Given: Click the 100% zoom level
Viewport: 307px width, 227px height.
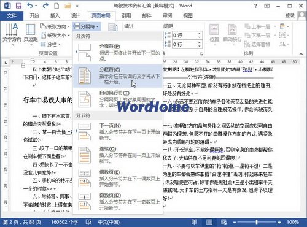Looking at the screenshot, I should [292, 222].
